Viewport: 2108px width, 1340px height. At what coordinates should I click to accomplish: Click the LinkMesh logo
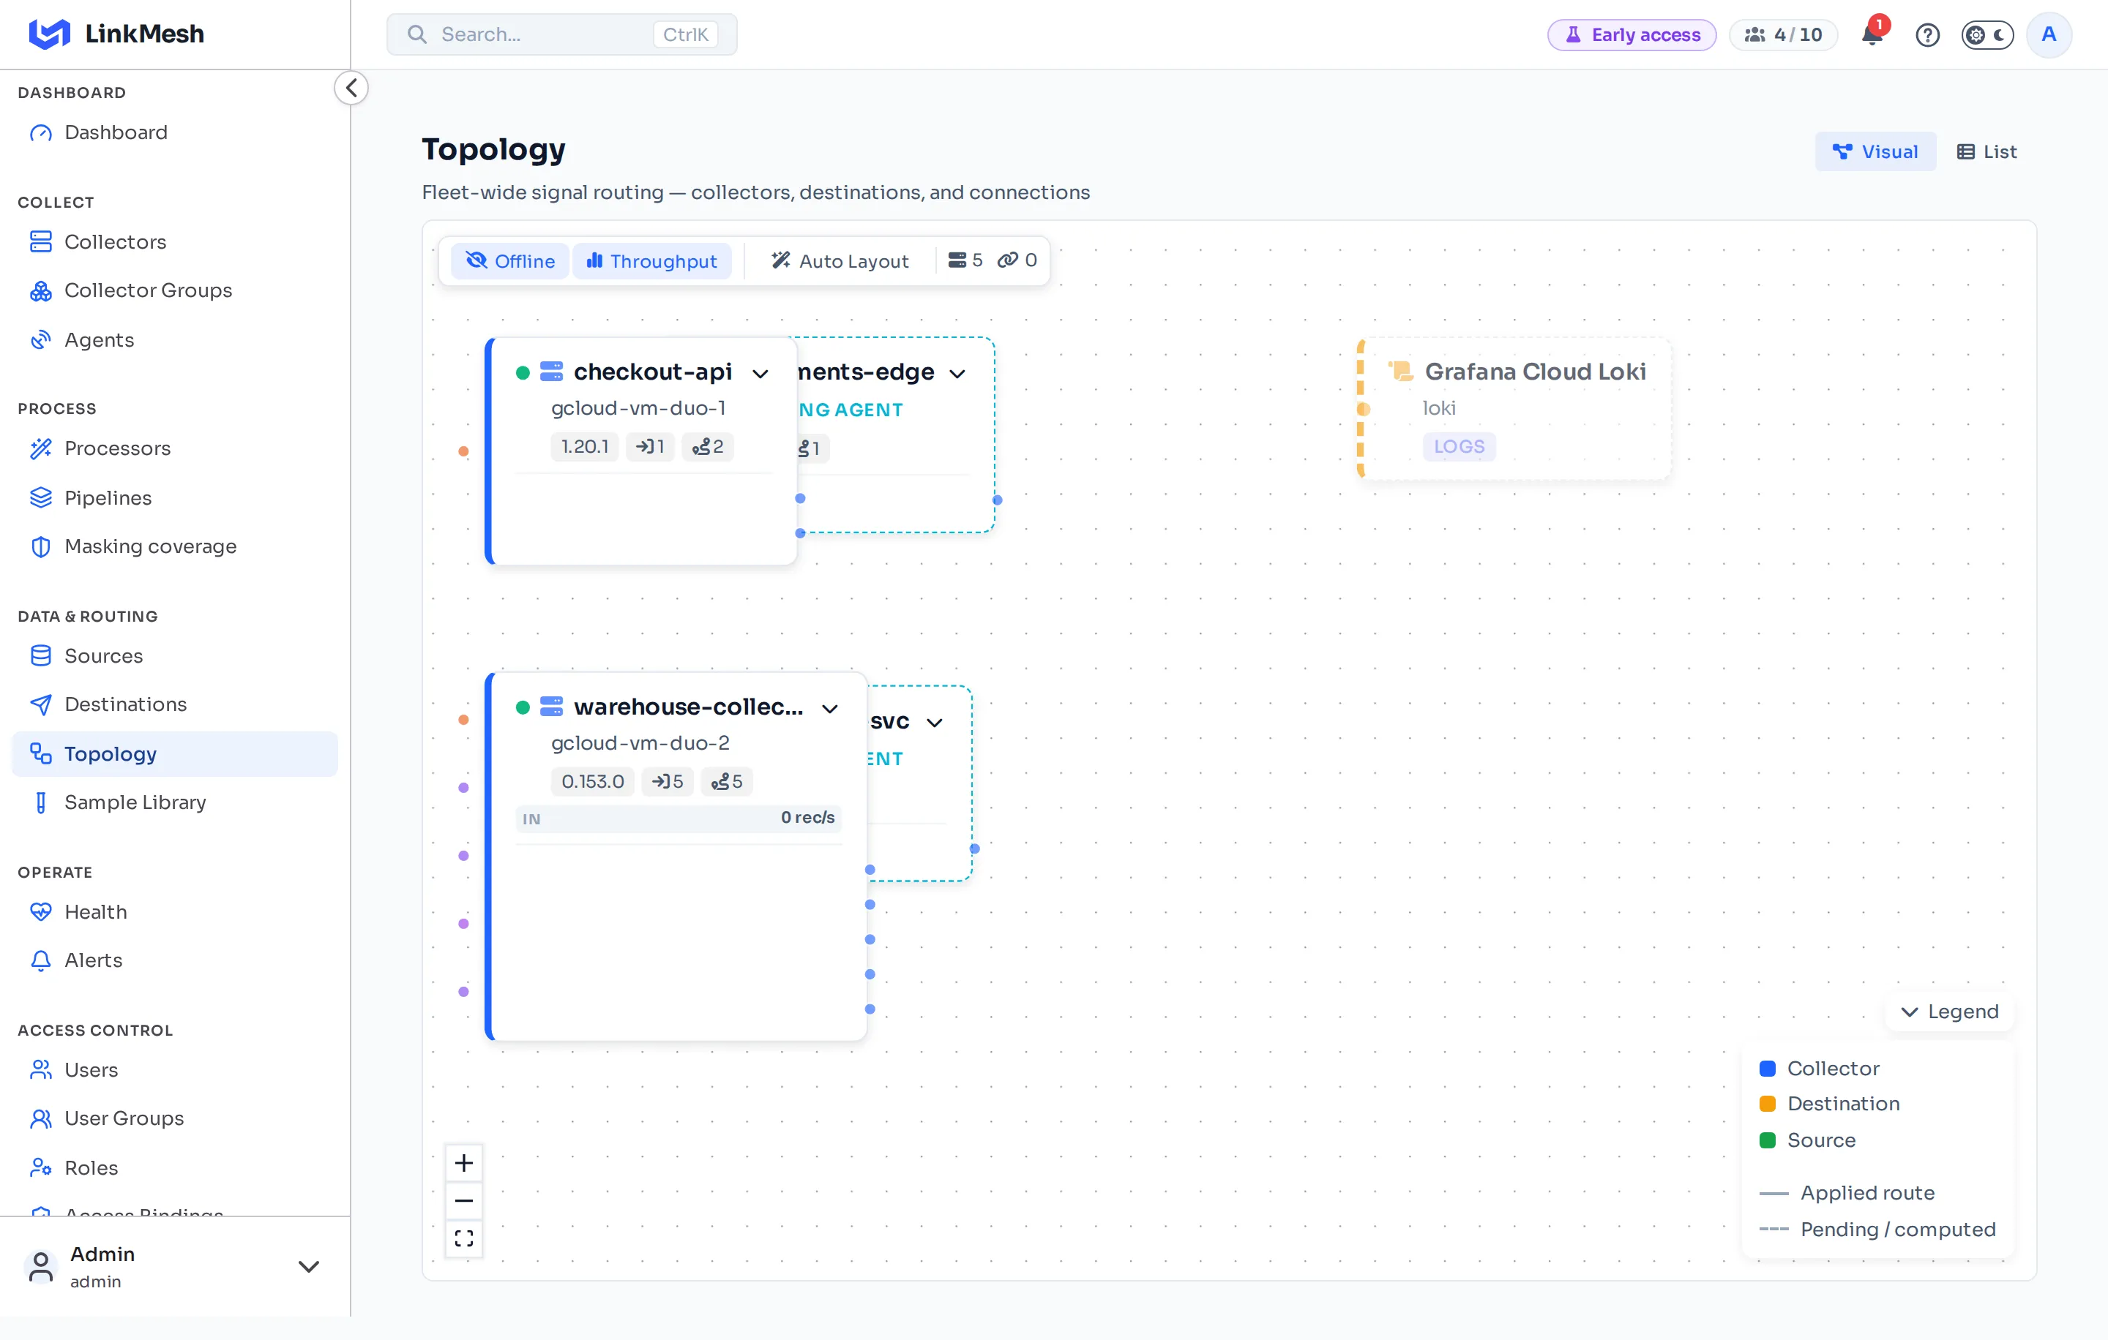(116, 34)
